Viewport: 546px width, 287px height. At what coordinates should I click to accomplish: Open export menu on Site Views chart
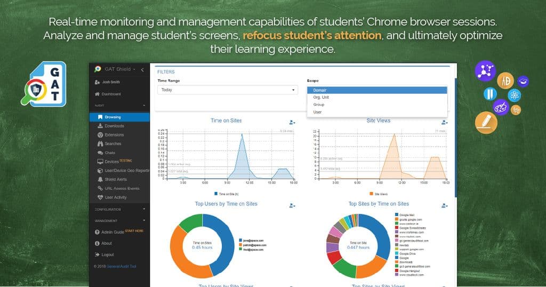pos(444,122)
